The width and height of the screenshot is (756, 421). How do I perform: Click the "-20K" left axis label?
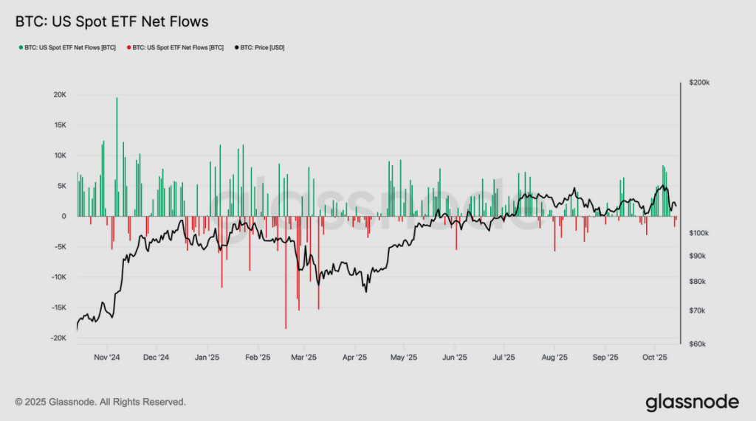58,338
